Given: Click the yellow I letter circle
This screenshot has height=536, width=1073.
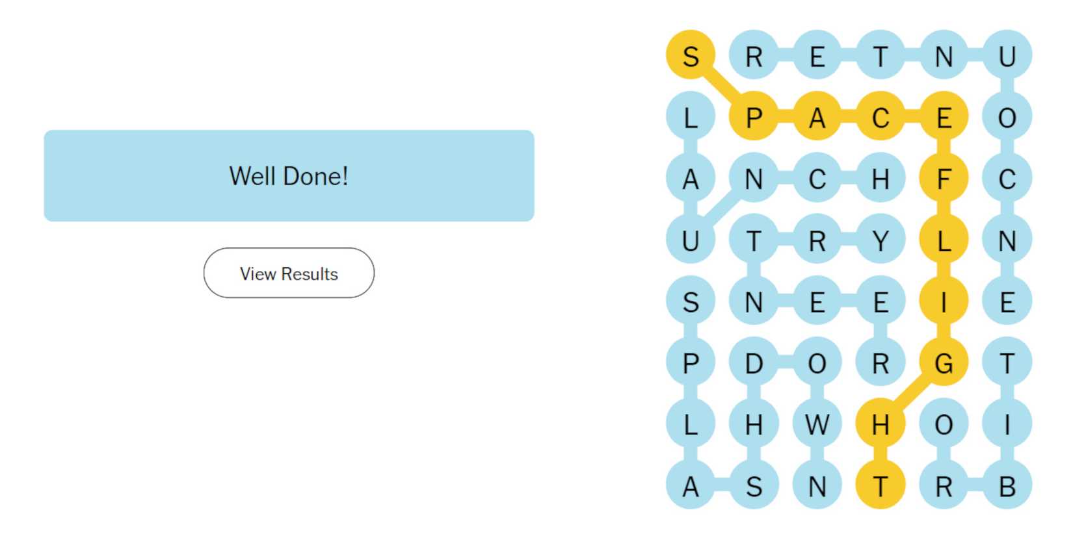Looking at the screenshot, I should pos(943,300).
